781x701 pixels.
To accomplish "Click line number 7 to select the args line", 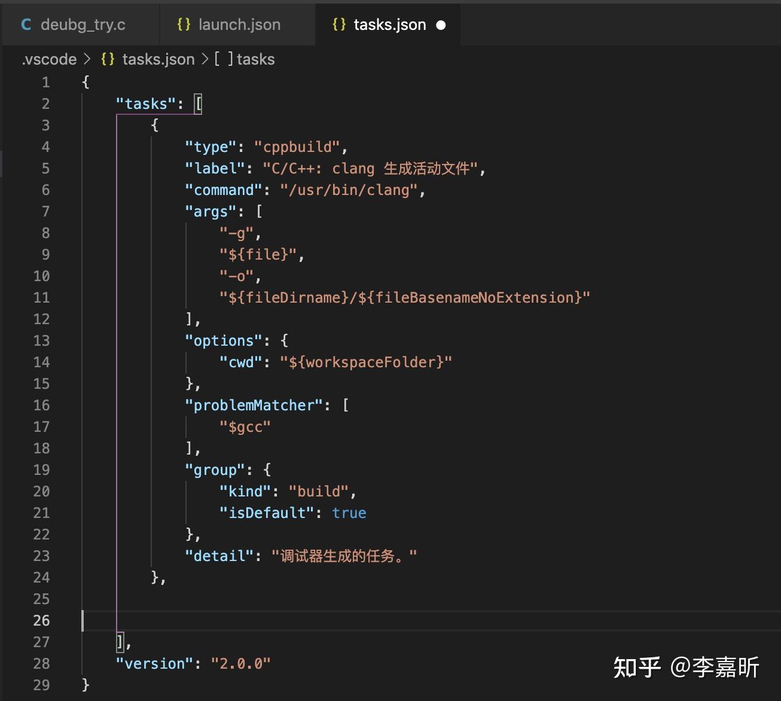I will (45, 211).
